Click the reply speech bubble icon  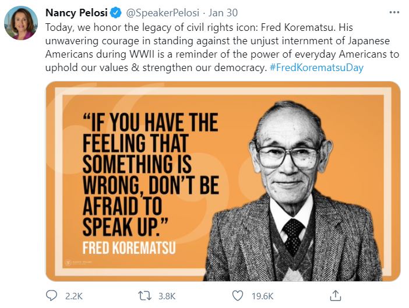51,296
